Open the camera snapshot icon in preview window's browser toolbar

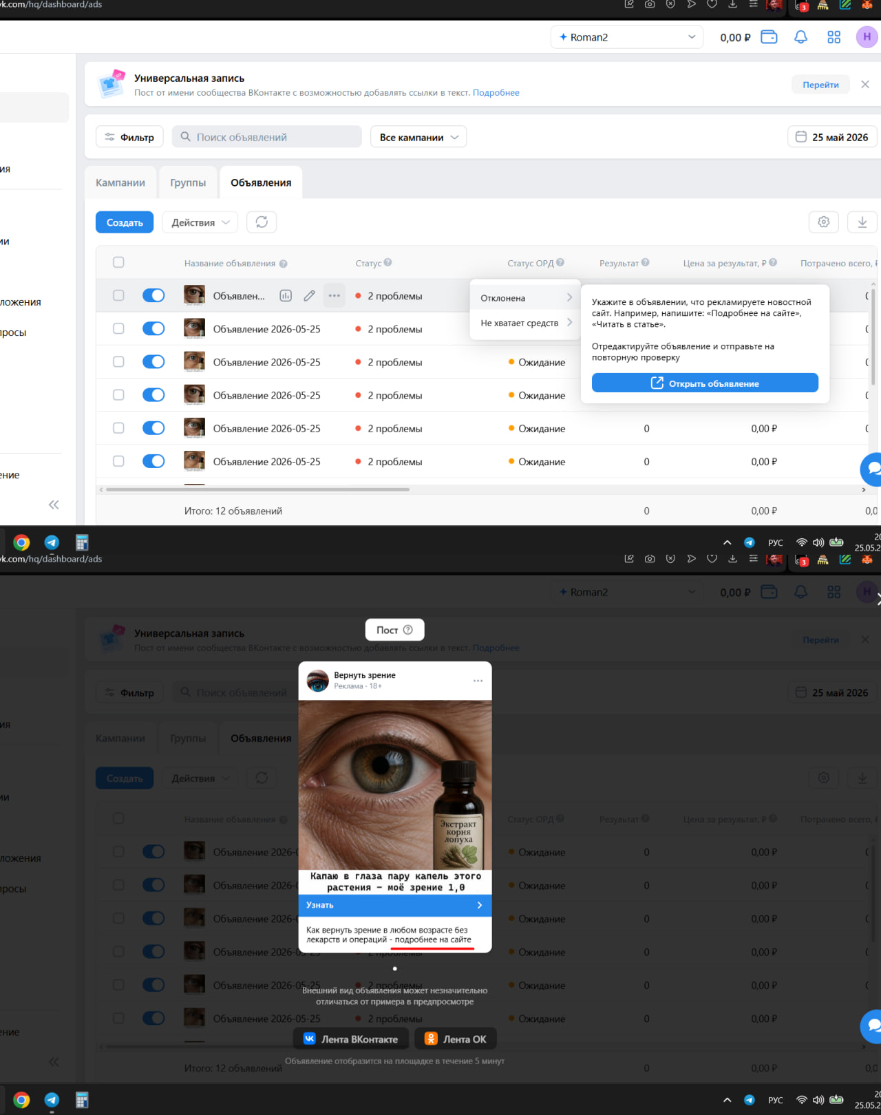[650, 559]
